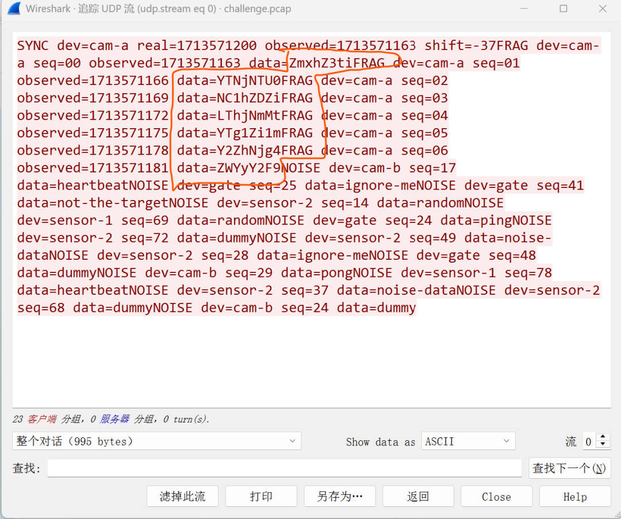Open the Show data as ASCII dropdown
This screenshot has width=621, height=519.
(x=468, y=441)
